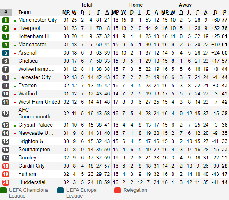Select the Home section header
The image size is (229, 200).
pos(136,5)
